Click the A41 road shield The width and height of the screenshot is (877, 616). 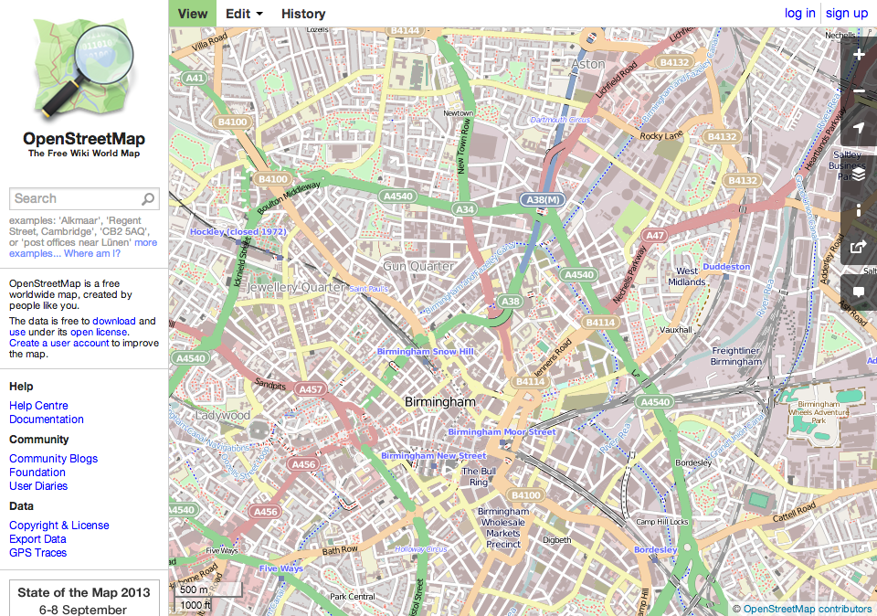point(194,79)
